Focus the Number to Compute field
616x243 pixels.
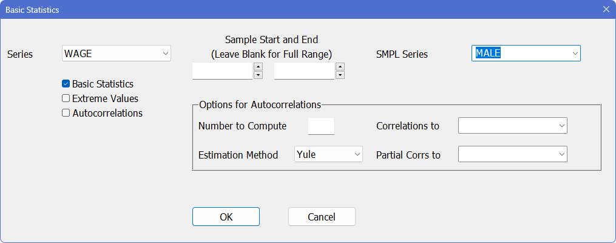321,126
